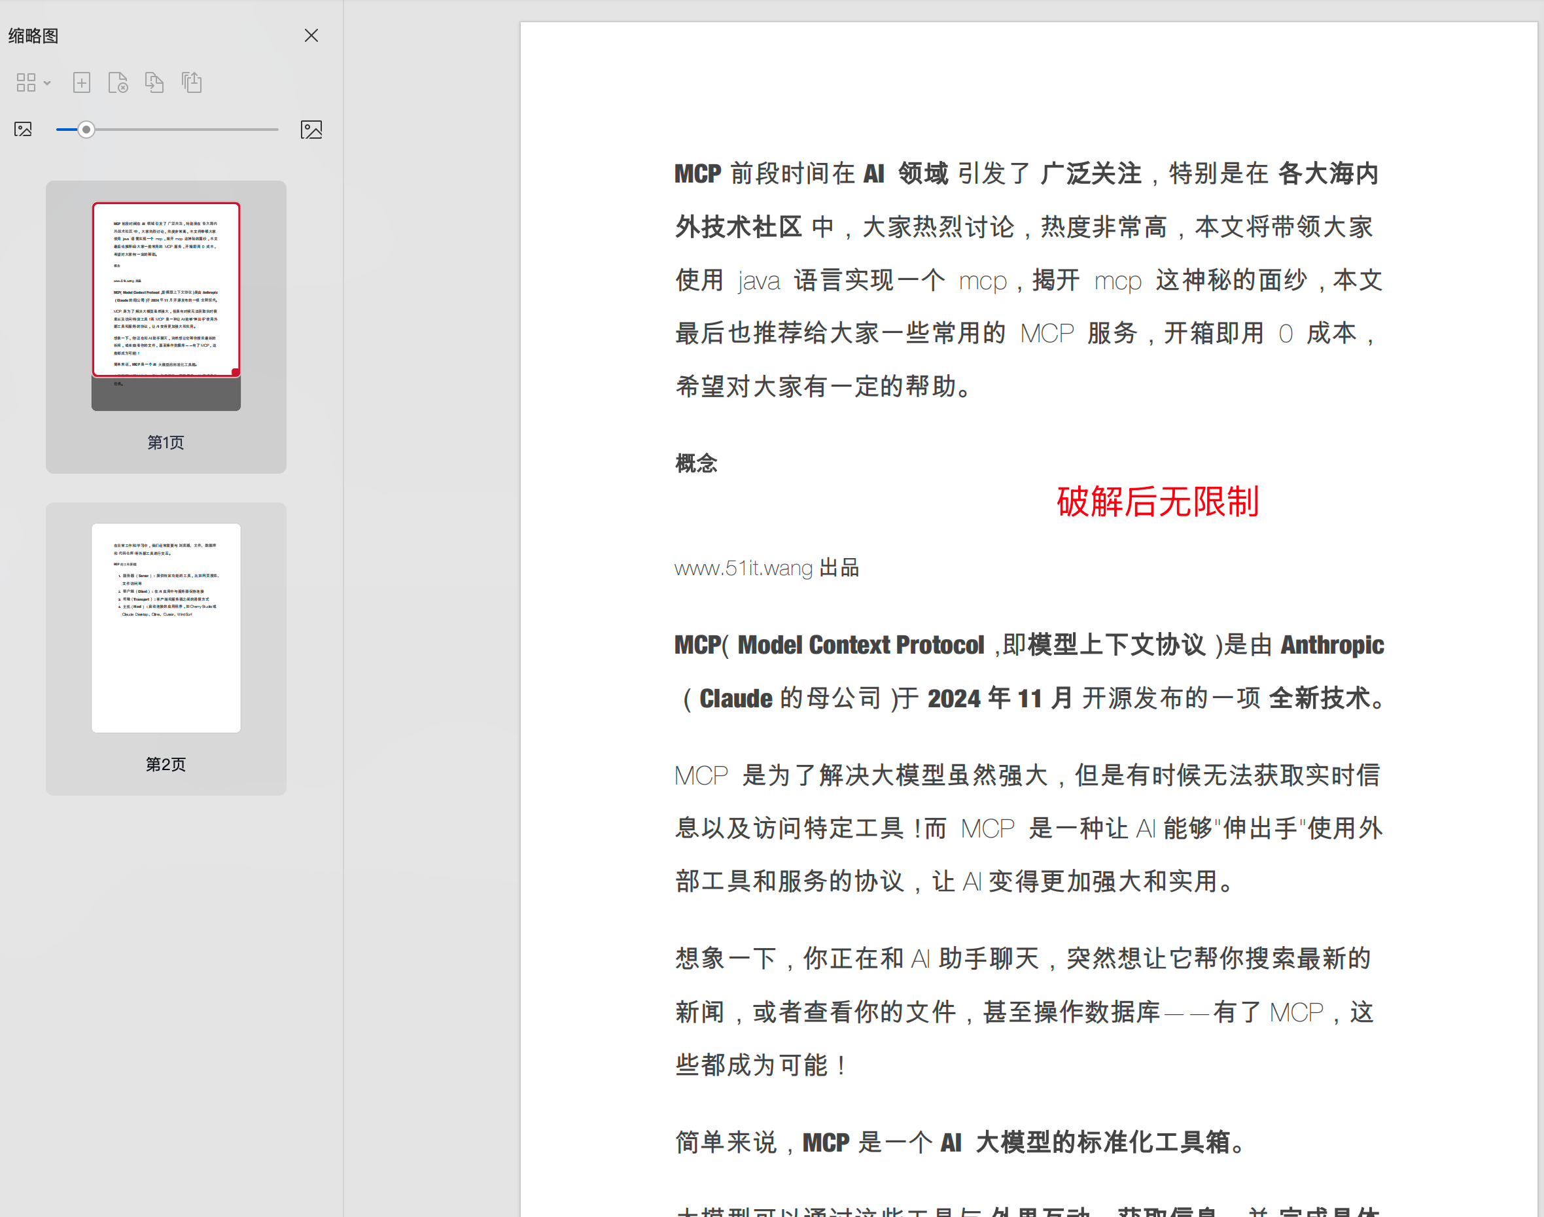This screenshot has height=1217, width=1544.
Task: Click the insert blank page icon
Action: [x=82, y=82]
